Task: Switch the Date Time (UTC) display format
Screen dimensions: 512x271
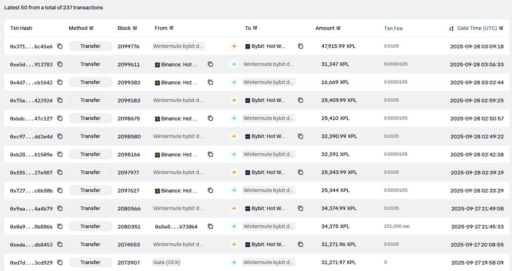Action: pos(477,28)
